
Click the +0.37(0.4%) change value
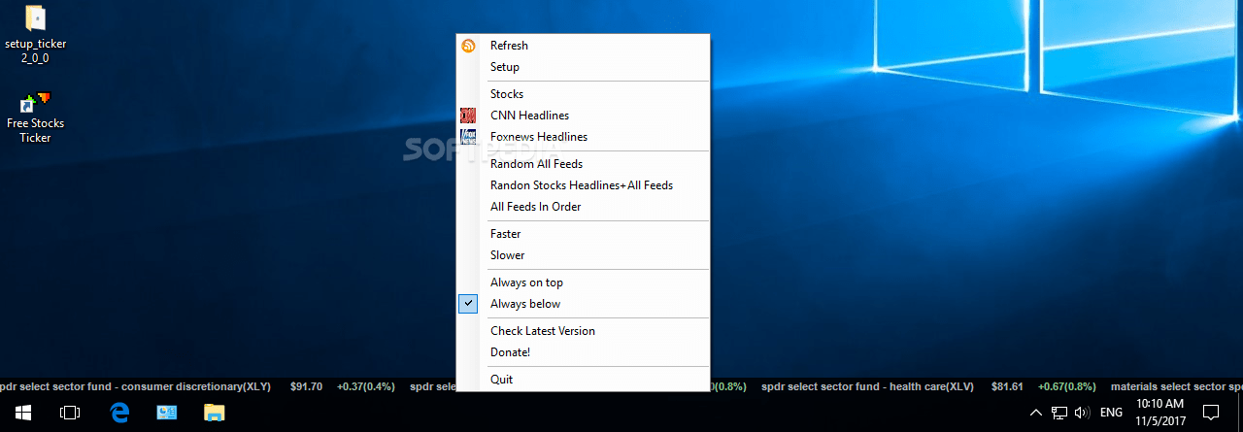pos(366,386)
